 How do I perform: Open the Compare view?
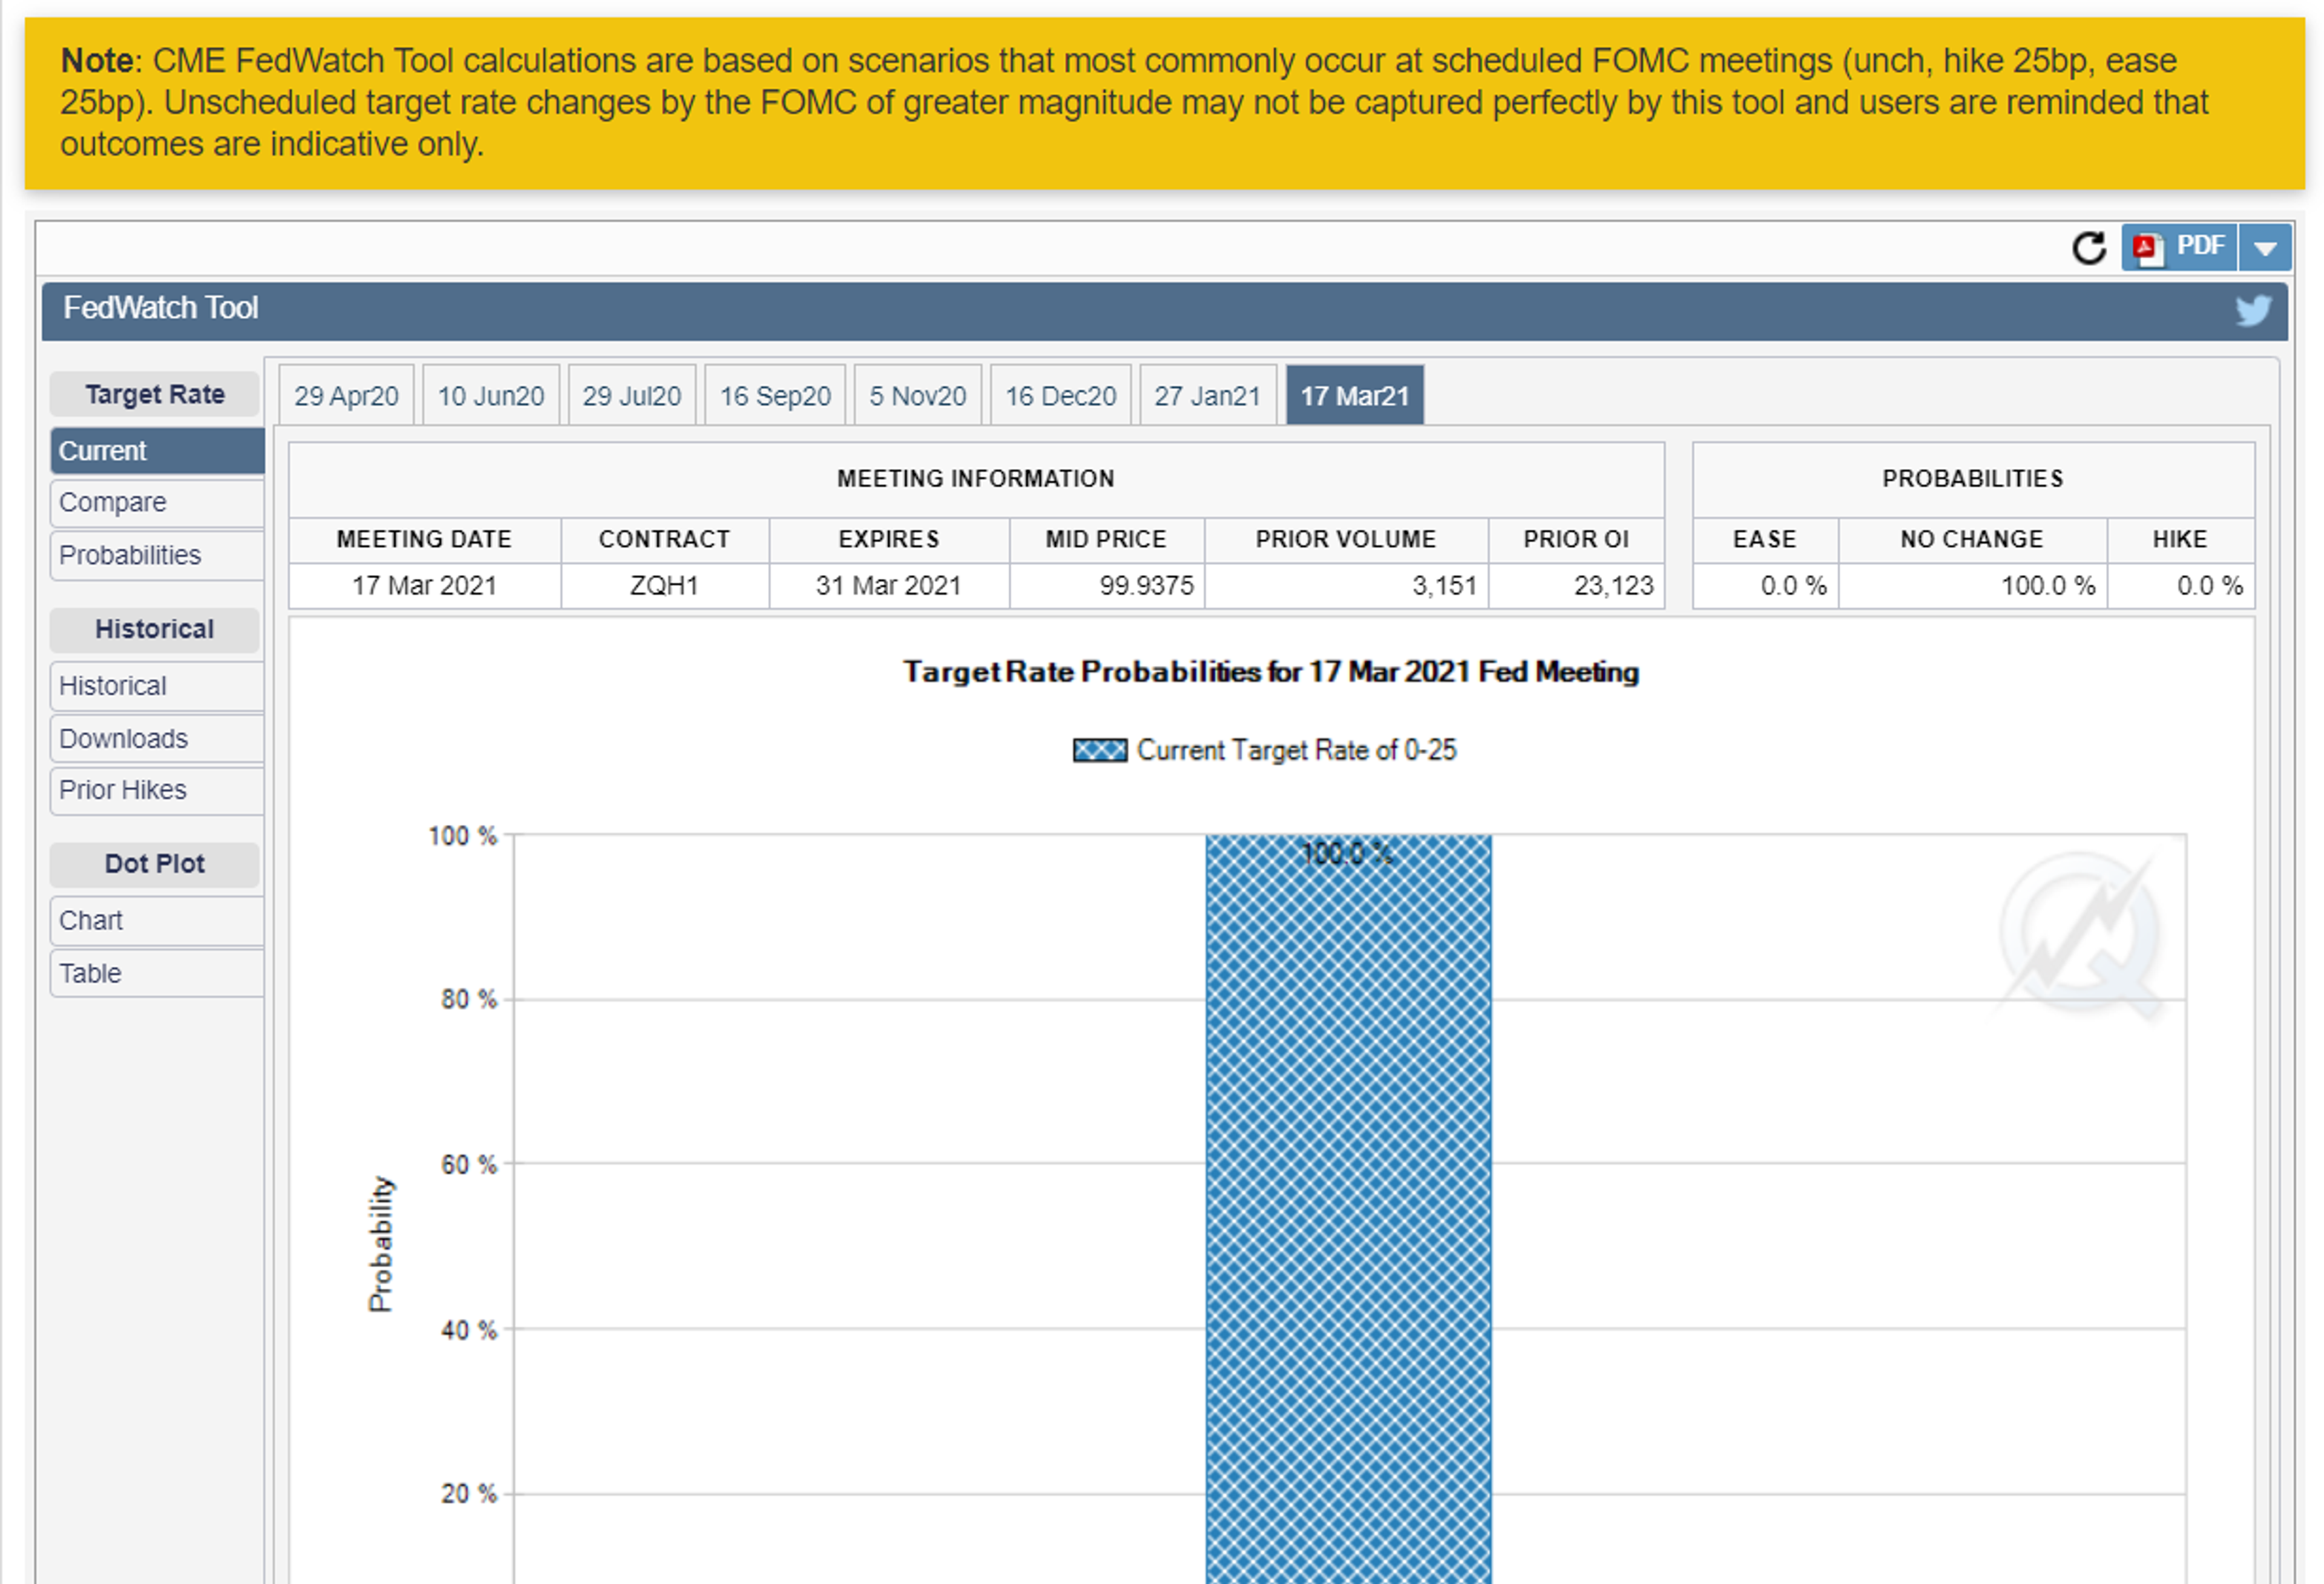click(x=157, y=502)
